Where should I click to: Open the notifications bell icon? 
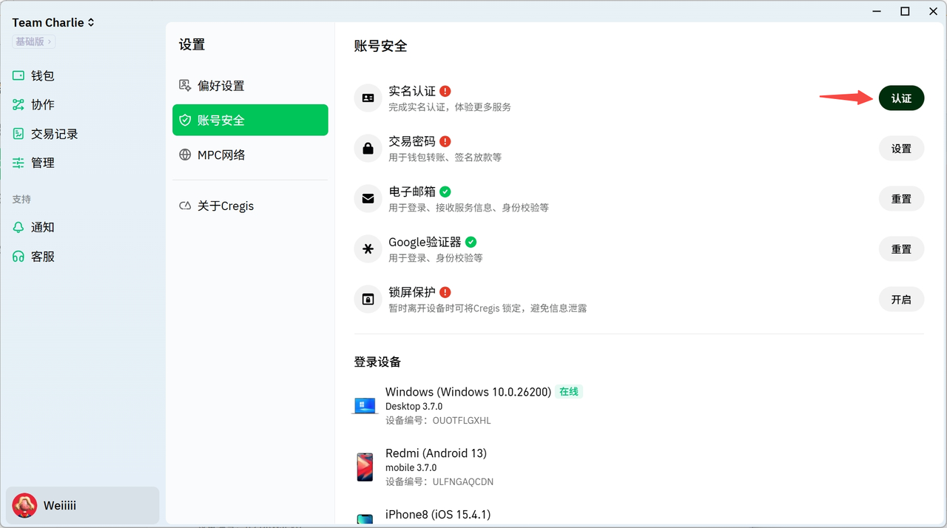click(x=18, y=228)
